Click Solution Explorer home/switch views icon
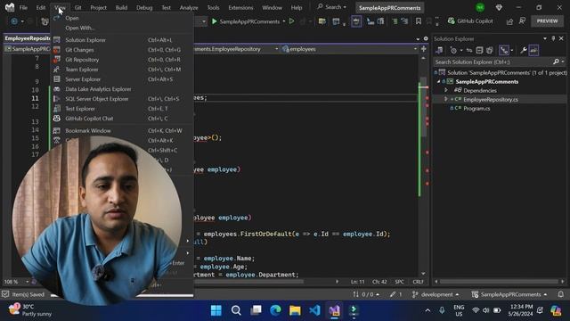Screen dimensions: 570x321 click(x=440, y=50)
